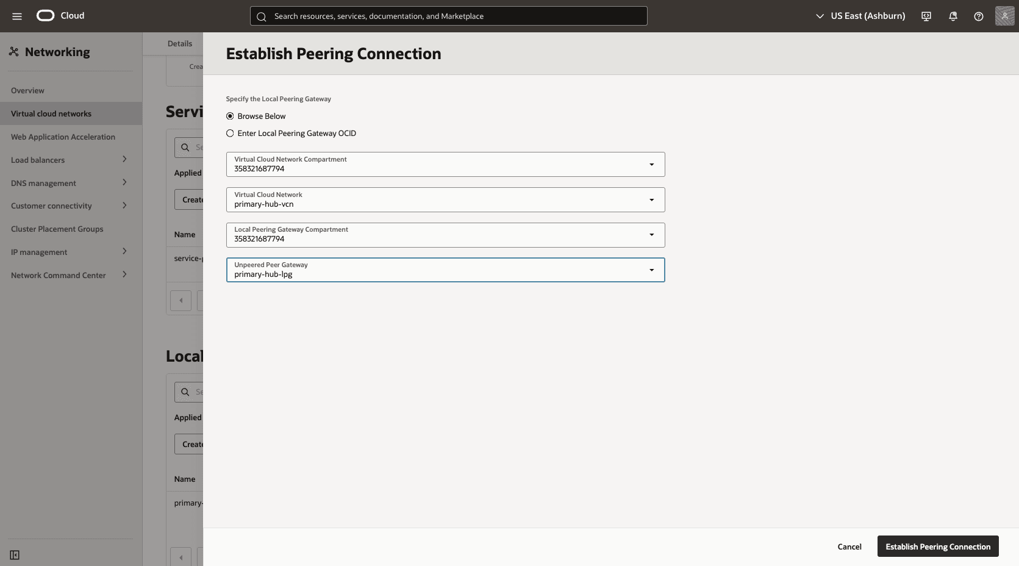Viewport: 1019px width, 566px height.
Task: Click the search resources input field
Action: (448, 16)
